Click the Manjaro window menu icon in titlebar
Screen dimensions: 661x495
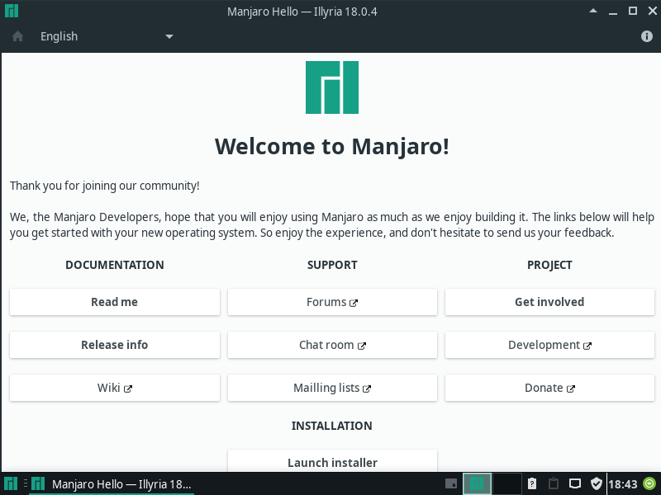[x=12, y=11]
